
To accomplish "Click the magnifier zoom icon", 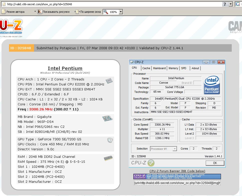I will [x=106, y=12].
